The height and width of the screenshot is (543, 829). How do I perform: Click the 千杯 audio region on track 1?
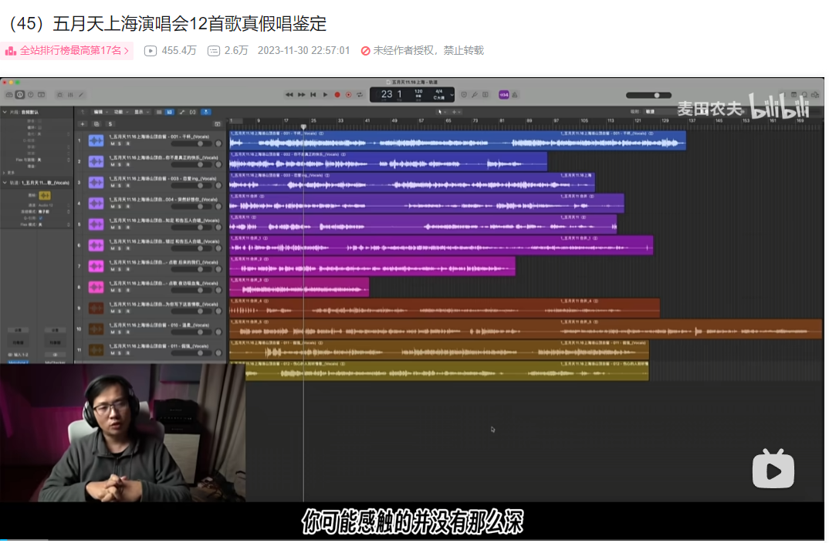(457, 140)
